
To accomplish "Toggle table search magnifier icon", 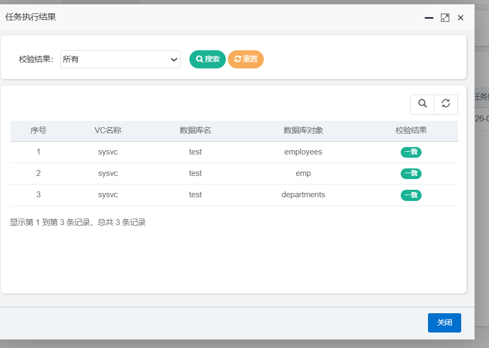I will (x=422, y=104).
